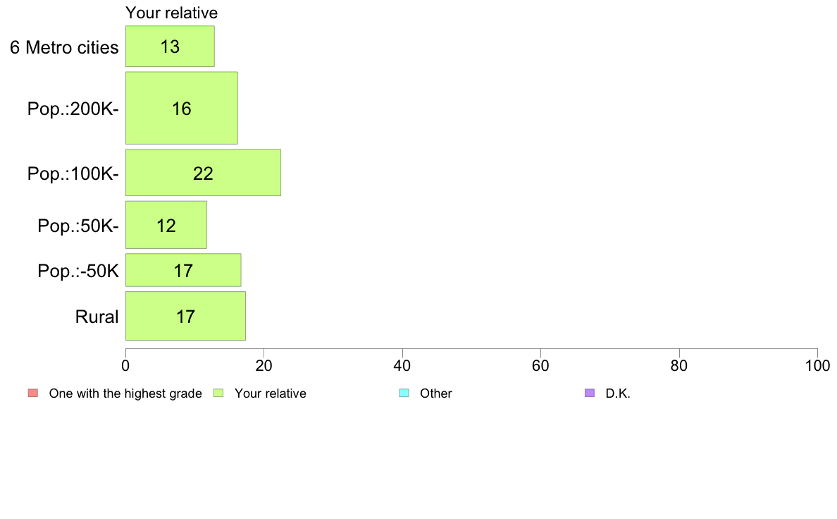Viewport: 837px width, 519px height.
Task: Click the 'D.K.' legend text
Action: tap(618, 393)
